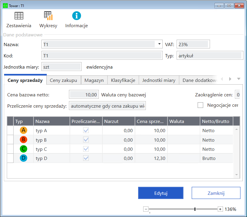
Task: Click the zoom in plus icon
Action: (220, 209)
